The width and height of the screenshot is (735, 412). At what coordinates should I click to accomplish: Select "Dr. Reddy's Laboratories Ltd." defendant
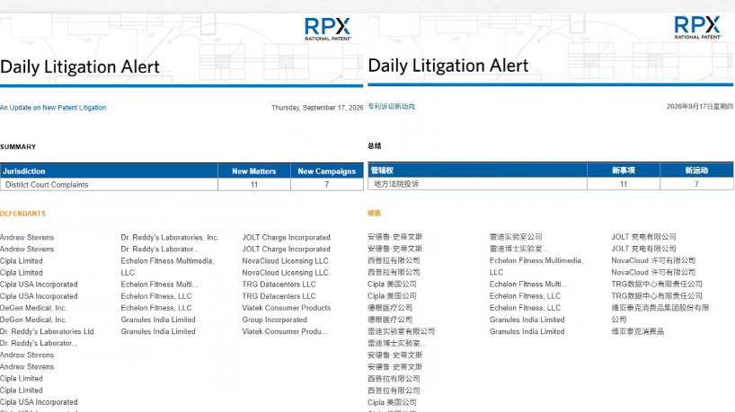[x=48, y=331]
